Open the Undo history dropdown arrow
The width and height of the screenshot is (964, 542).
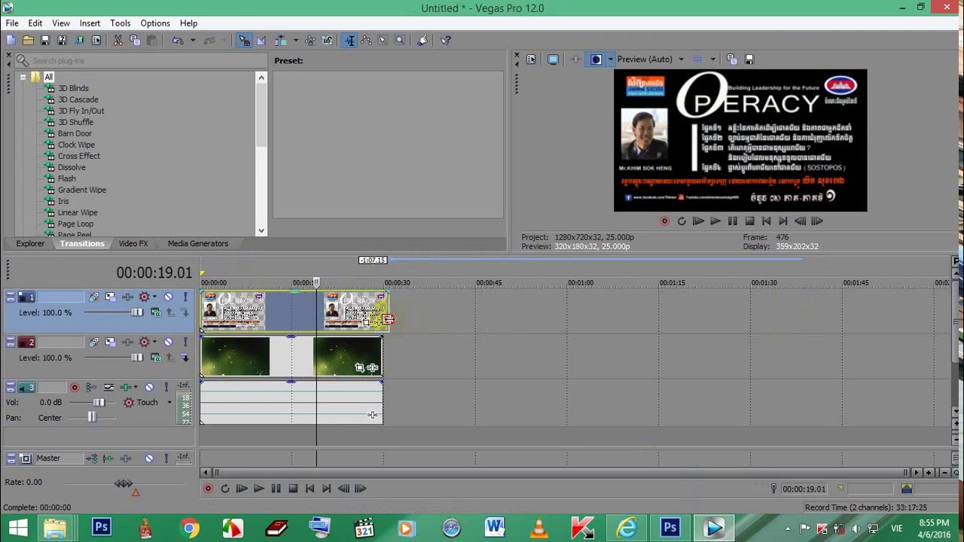[x=193, y=40]
